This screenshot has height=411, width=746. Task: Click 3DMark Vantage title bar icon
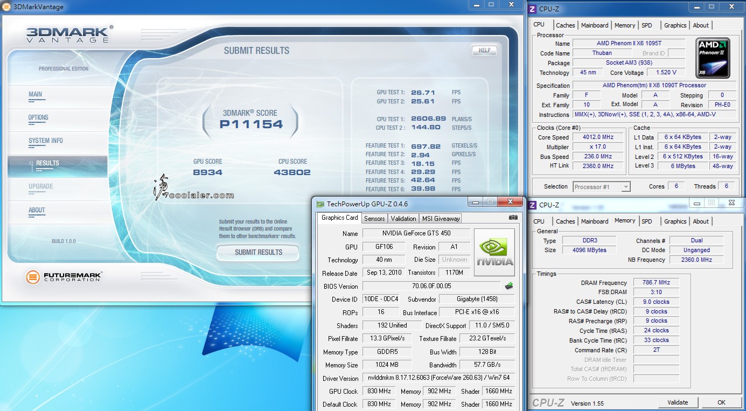(x=5, y=6)
